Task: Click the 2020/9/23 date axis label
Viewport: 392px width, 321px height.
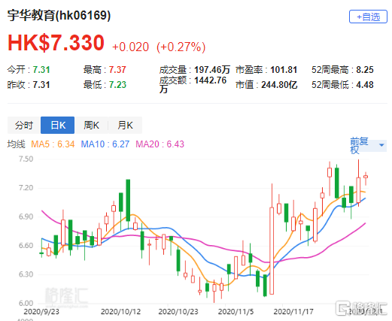Action: tap(41, 312)
